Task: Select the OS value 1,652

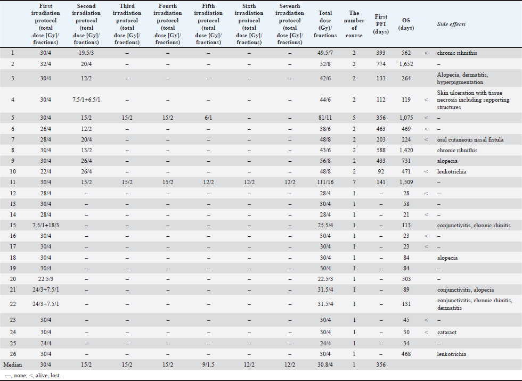Action: tap(406, 64)
